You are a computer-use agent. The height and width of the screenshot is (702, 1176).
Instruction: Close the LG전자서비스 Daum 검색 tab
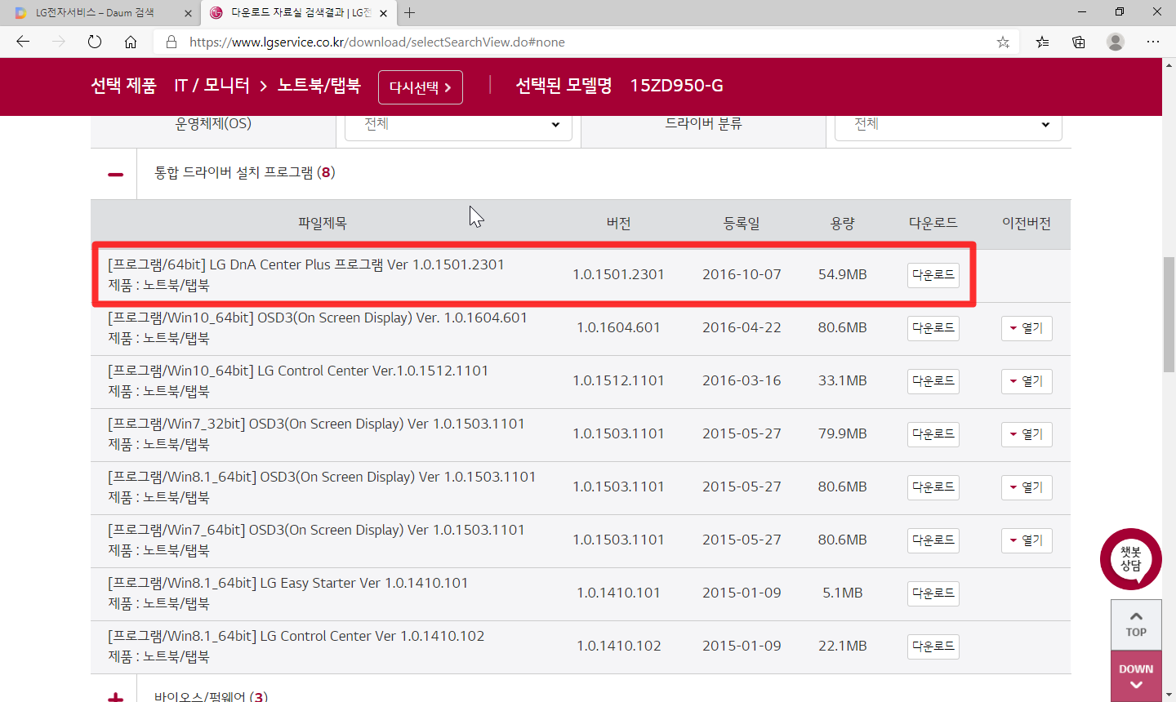point(188,13)
